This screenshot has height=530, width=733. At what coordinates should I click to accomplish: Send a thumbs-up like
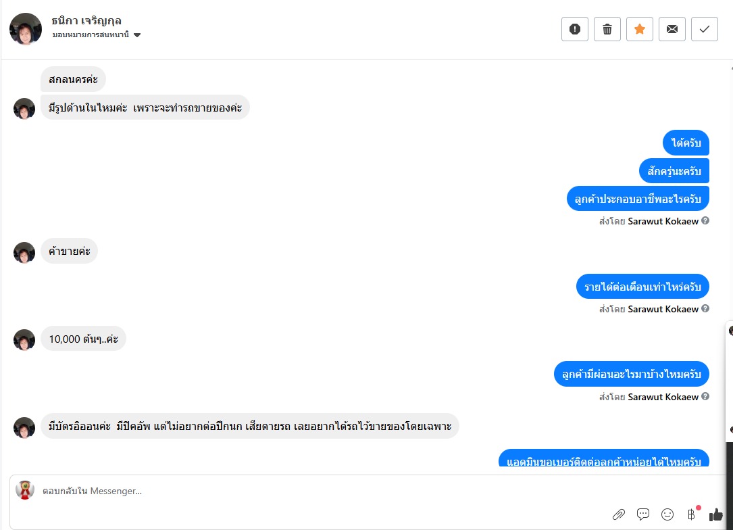coord(715,514)
